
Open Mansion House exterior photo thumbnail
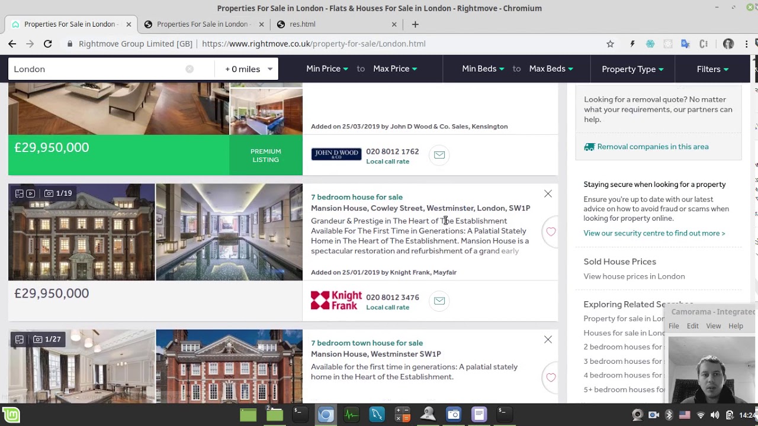(x=81, y=232)
